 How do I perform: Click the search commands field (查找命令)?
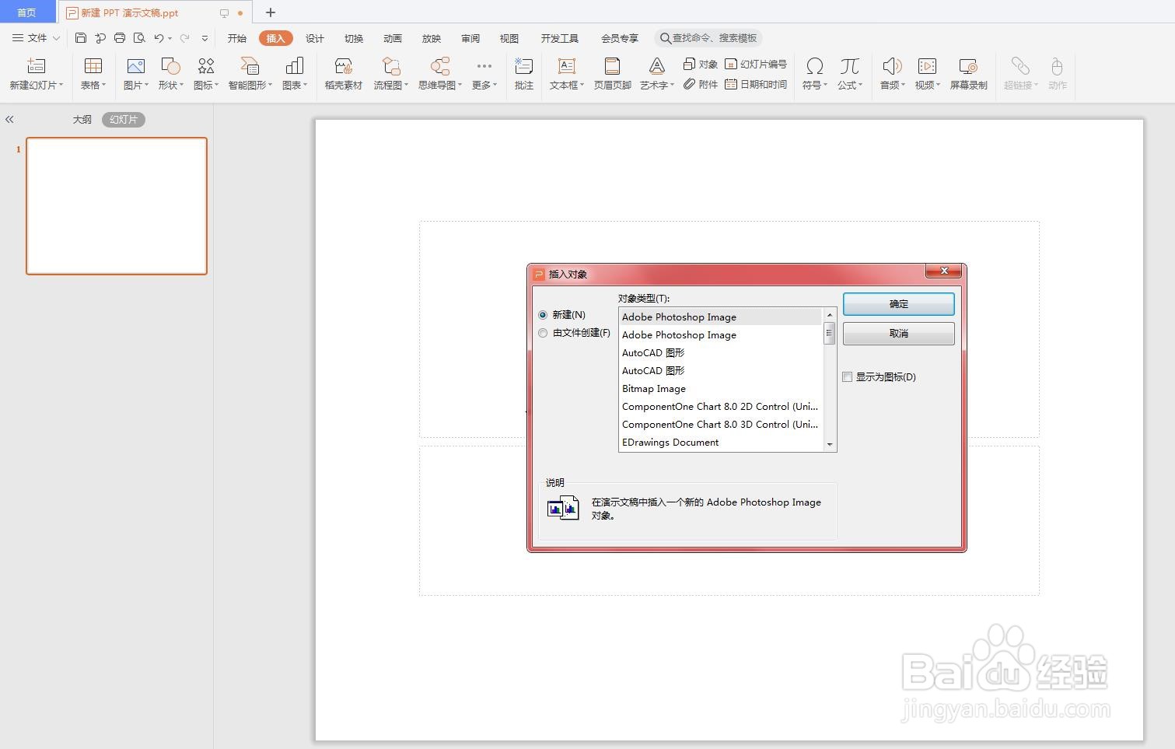708,38
